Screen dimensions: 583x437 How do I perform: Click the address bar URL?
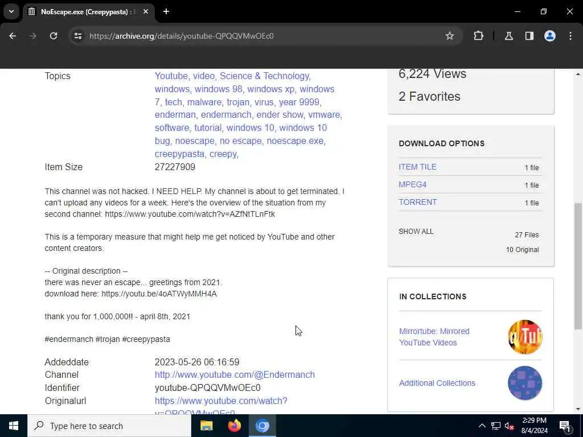click(x=182, y=36)
